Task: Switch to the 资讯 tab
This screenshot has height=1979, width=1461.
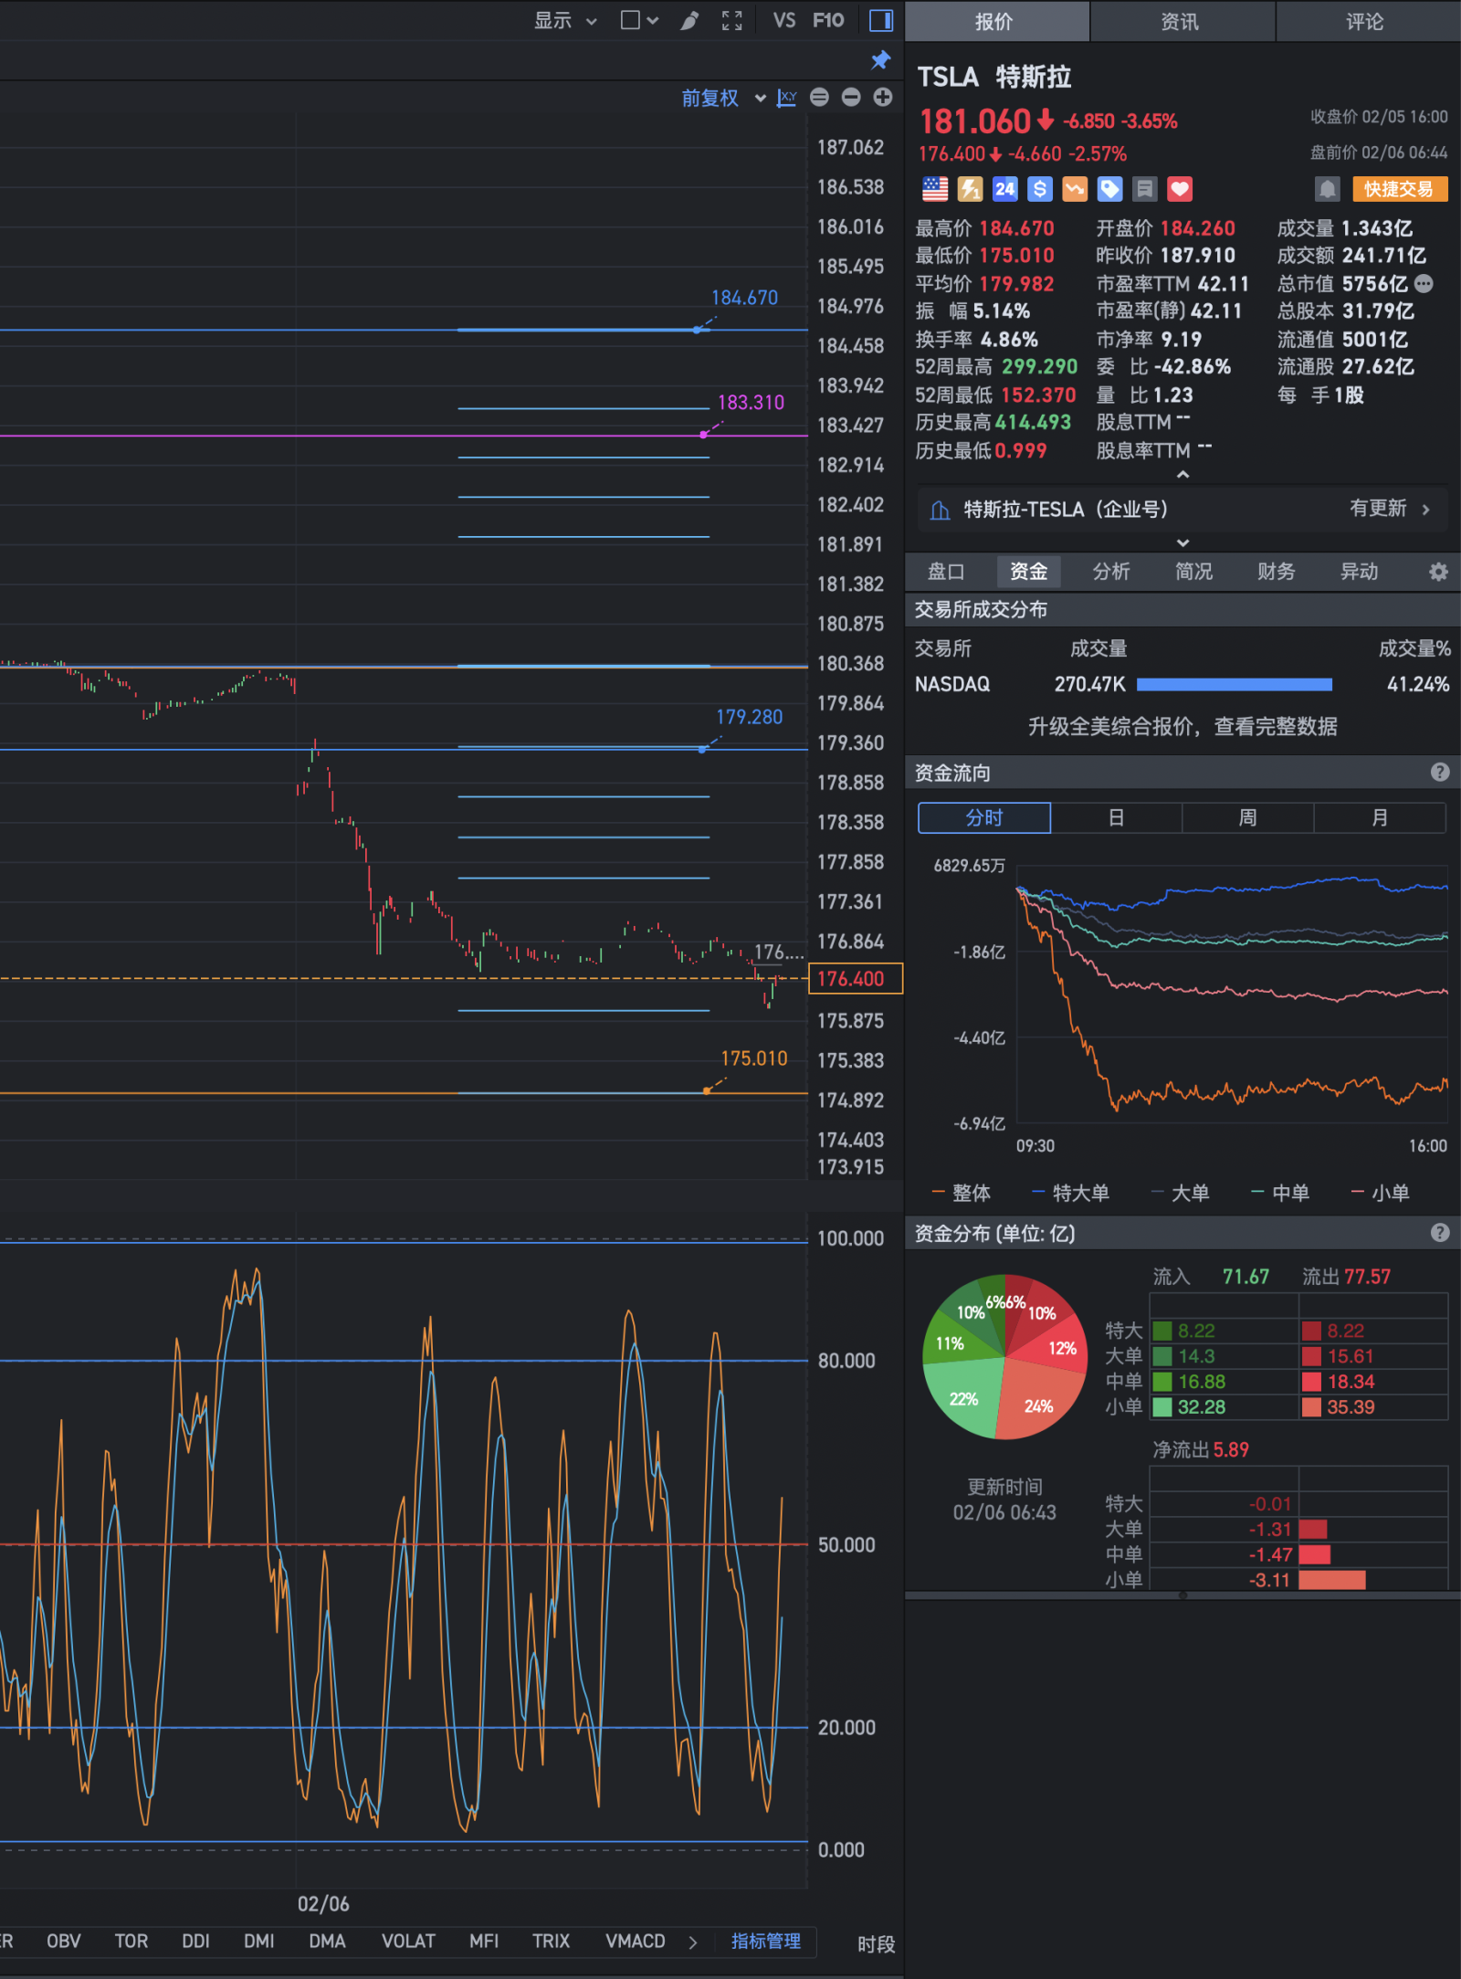Action: (x=1180, y=22)
